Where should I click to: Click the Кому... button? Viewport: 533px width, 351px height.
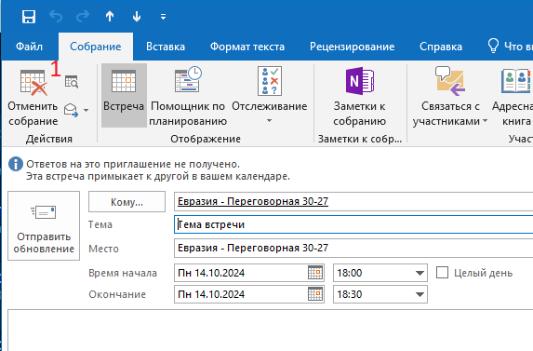tap(127, 202)
